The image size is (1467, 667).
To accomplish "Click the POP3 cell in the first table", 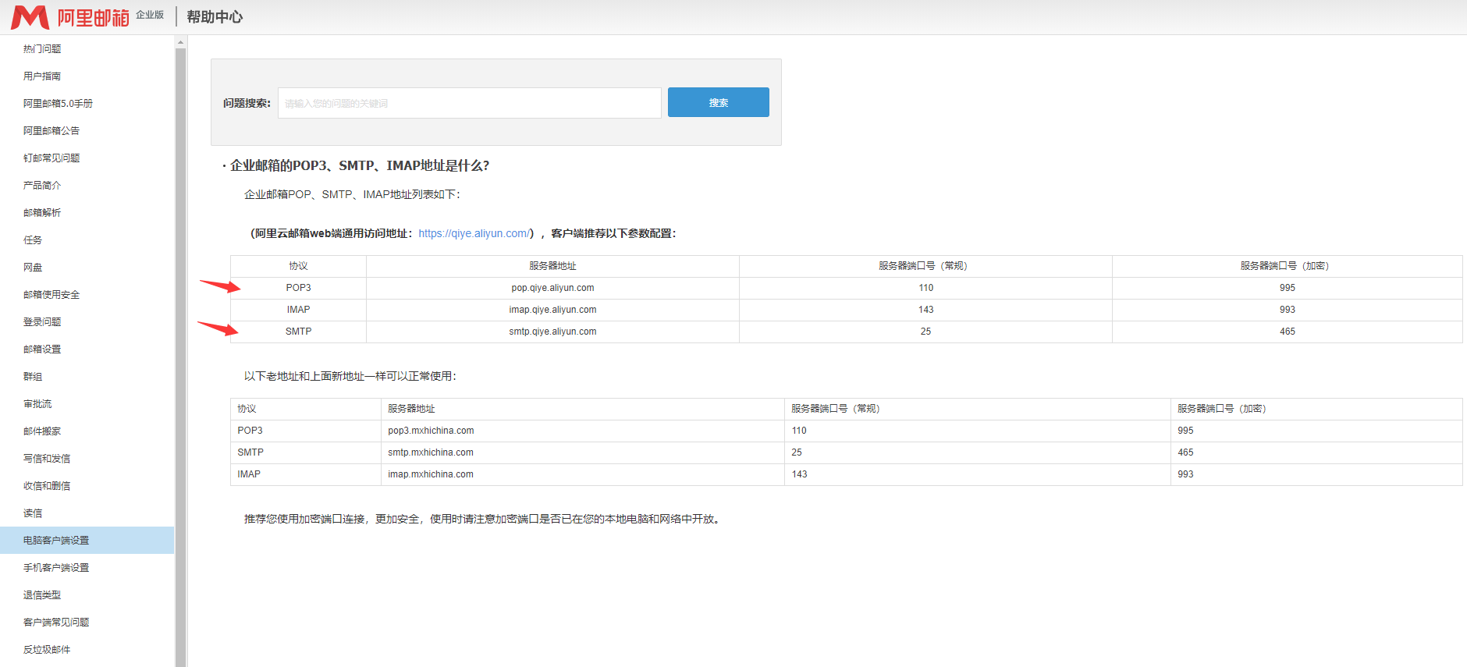I will (x=298, y=288).
